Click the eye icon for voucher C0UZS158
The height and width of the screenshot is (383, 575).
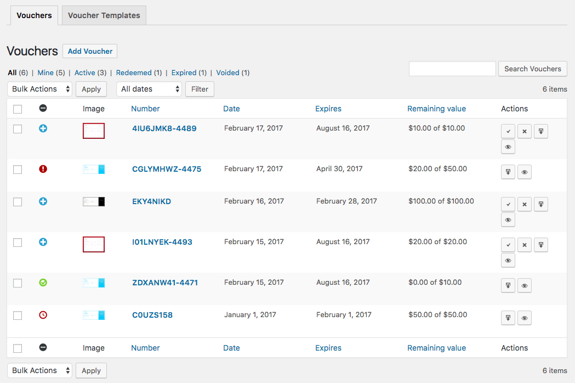(x=525, y=318)
